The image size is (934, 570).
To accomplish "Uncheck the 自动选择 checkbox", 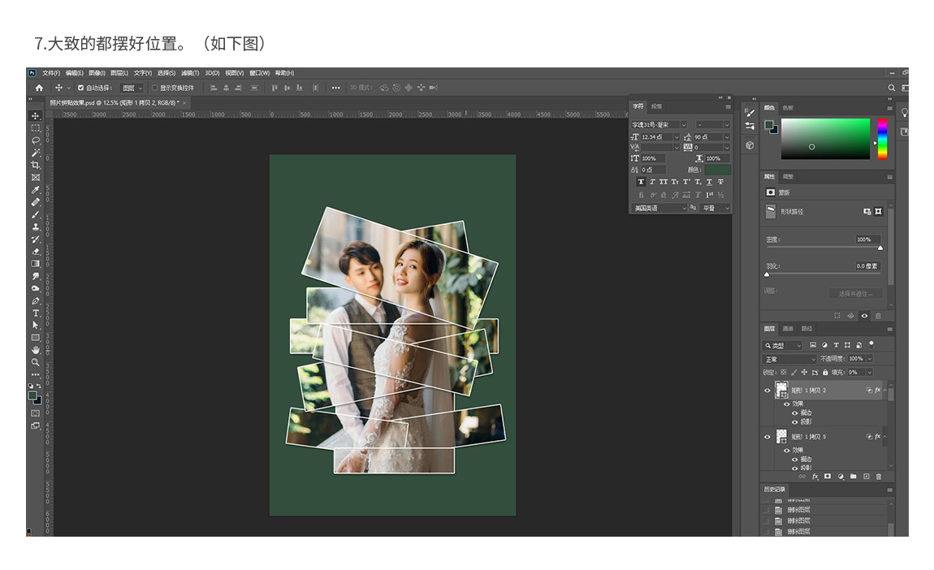I will pos(80,88).
